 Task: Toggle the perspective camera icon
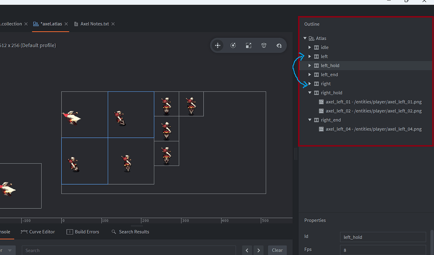(264, 45)
